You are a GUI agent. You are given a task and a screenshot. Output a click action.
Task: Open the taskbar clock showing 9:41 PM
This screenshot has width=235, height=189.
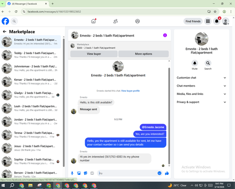(x=219, y=185)
